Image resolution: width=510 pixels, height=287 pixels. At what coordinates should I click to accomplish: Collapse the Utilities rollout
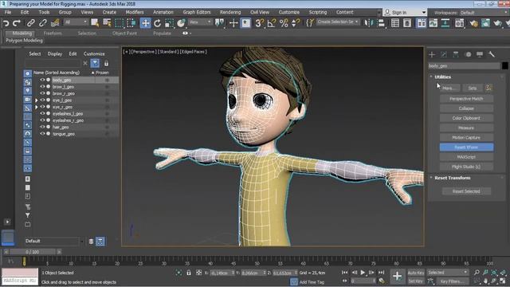pos(443,77)
